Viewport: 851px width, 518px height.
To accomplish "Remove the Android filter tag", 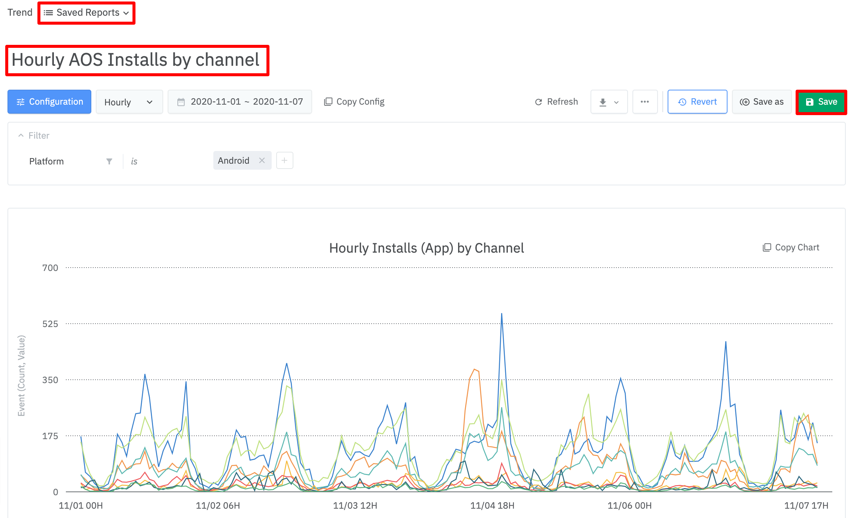I will click(262, 160).
